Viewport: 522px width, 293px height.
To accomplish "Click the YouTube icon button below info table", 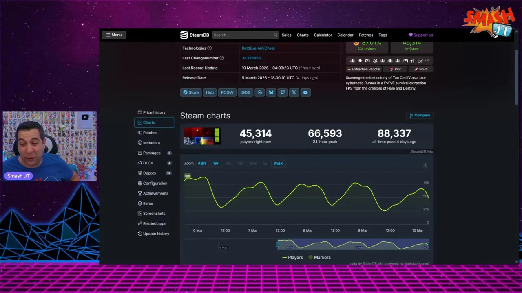I will coord(305,92).
